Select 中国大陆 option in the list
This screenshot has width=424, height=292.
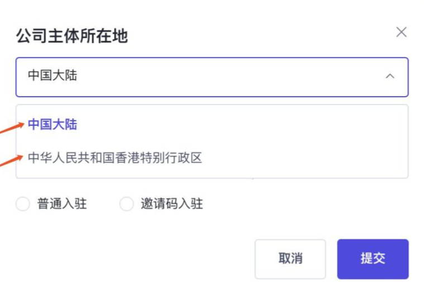[x=53, y=124]
